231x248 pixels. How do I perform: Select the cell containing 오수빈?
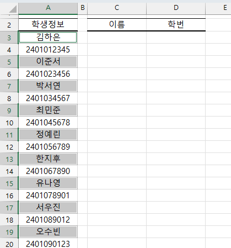click(48, 232)
